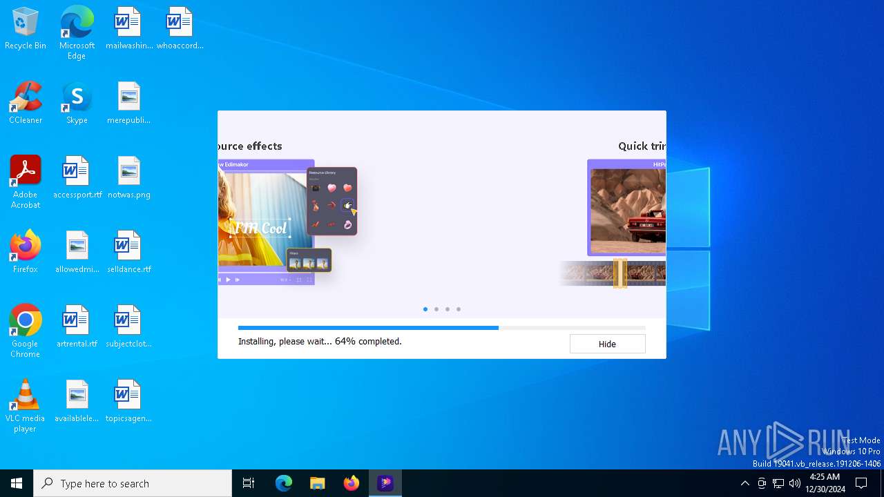Select second carousel page dot
The width and height of the screenshot is (884, 497).
[436, 309]
